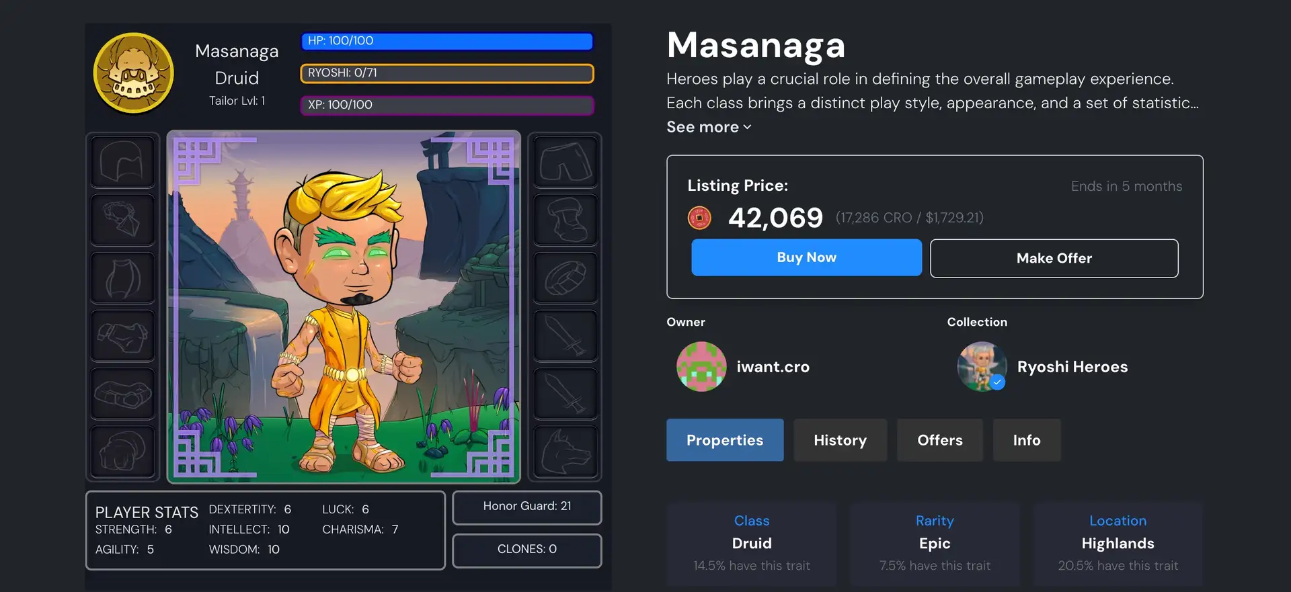Open the wolf pet slot
This screenshot has height=592, width=1291.
[565, 452]
